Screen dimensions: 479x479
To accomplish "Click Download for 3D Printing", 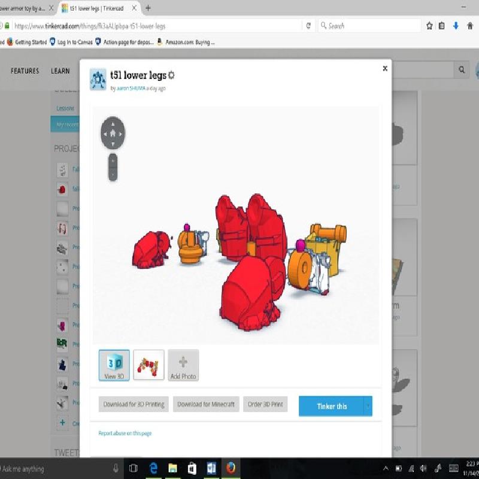I will pos(134,404).
